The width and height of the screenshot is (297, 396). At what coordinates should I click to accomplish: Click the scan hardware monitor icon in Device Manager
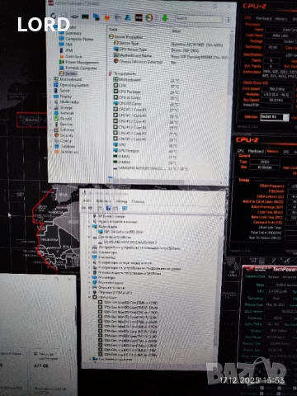[x=125, y=209]
